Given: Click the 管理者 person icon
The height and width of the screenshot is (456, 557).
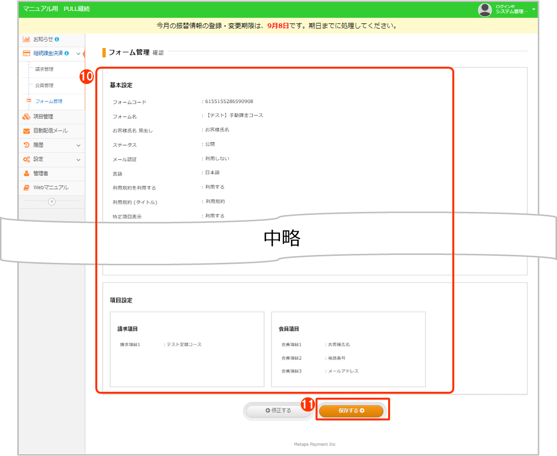Looking at the screenshot, I should 27,173.
